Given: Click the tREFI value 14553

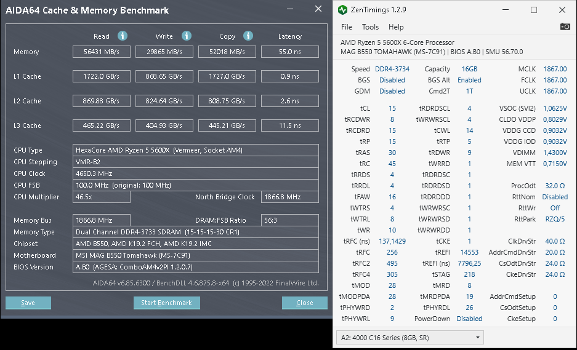Looking at the screenshot, I should pos(469,252).
